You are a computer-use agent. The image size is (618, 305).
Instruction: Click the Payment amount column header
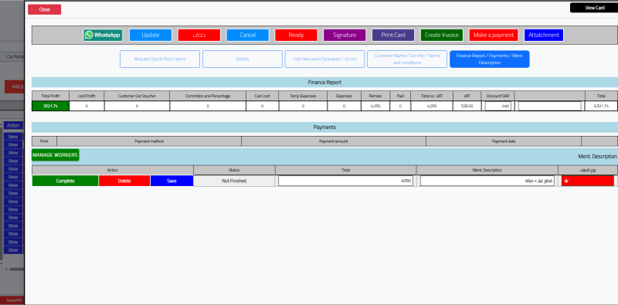pyautogui.click(x=334, y=141)
